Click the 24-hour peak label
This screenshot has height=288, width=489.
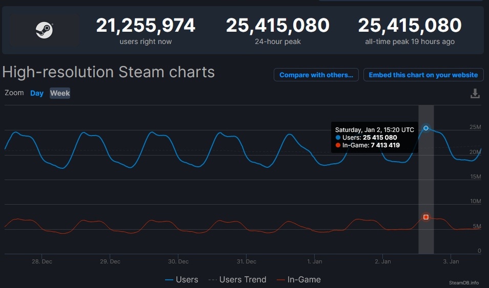point(278,41)
